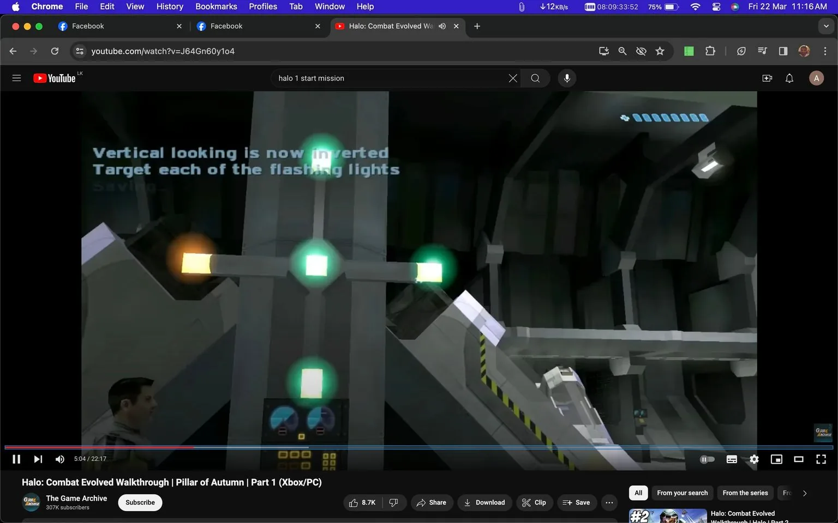Screen dimensions: 838x523
Task: Open the Create video icon on YouTube
Action: 767,78
